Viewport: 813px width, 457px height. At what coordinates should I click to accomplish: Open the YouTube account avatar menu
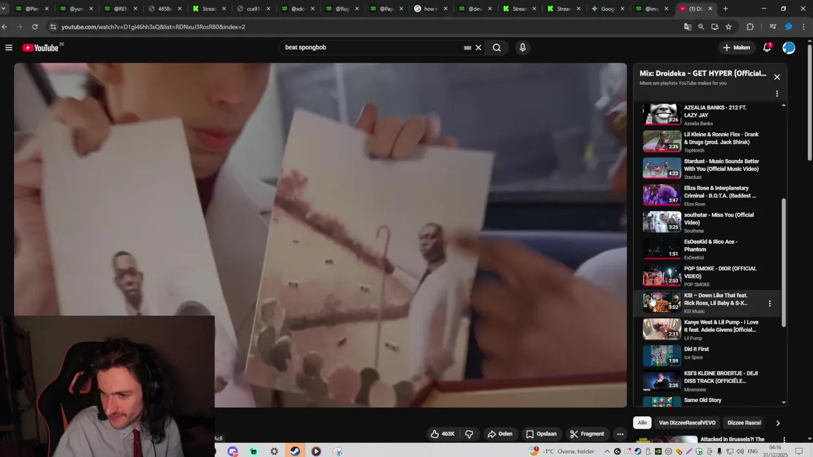tap(789, 48)
